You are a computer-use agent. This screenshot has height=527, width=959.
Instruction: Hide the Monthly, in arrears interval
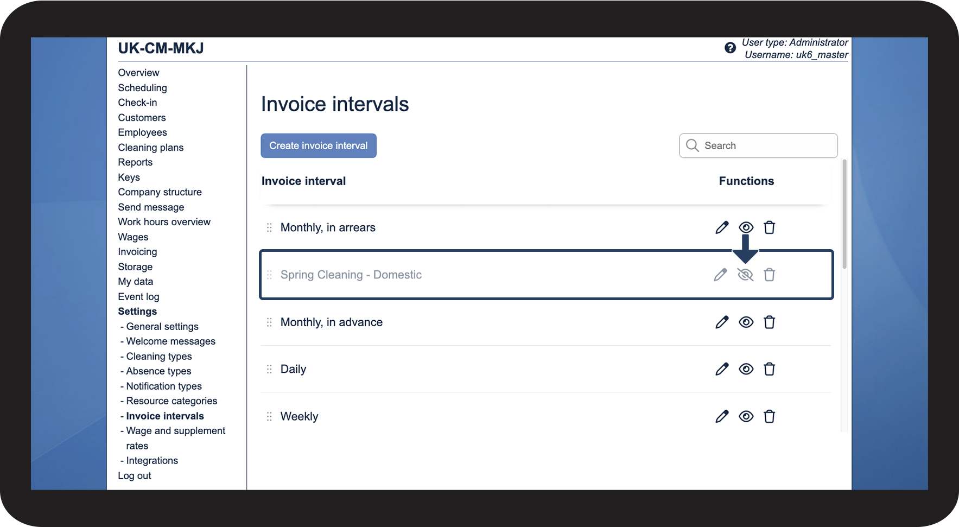[x=746, y=227]
